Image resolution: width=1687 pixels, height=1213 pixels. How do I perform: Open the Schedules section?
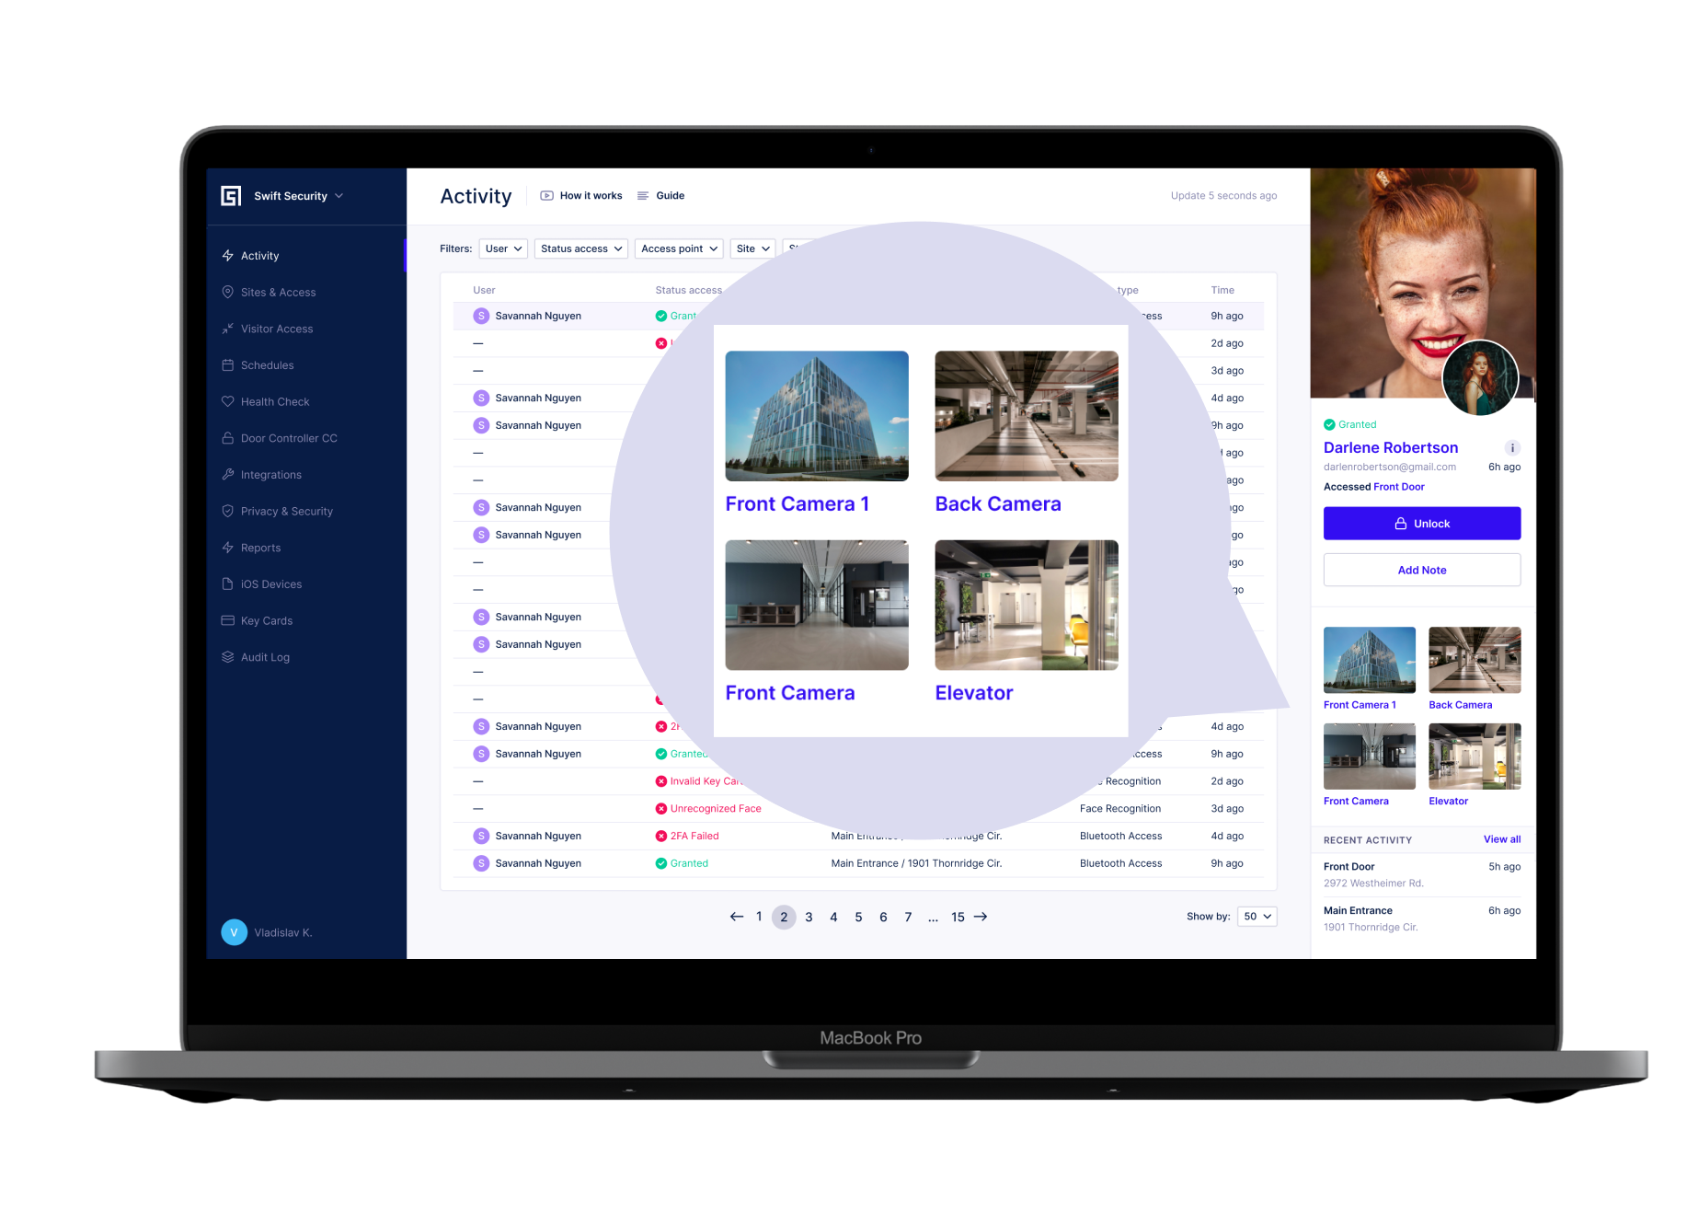point(268,364)
